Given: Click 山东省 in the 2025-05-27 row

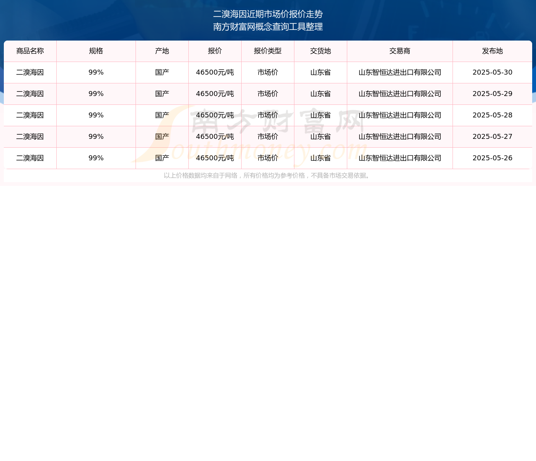Looking at the screenshot, I should pos(320,137).
